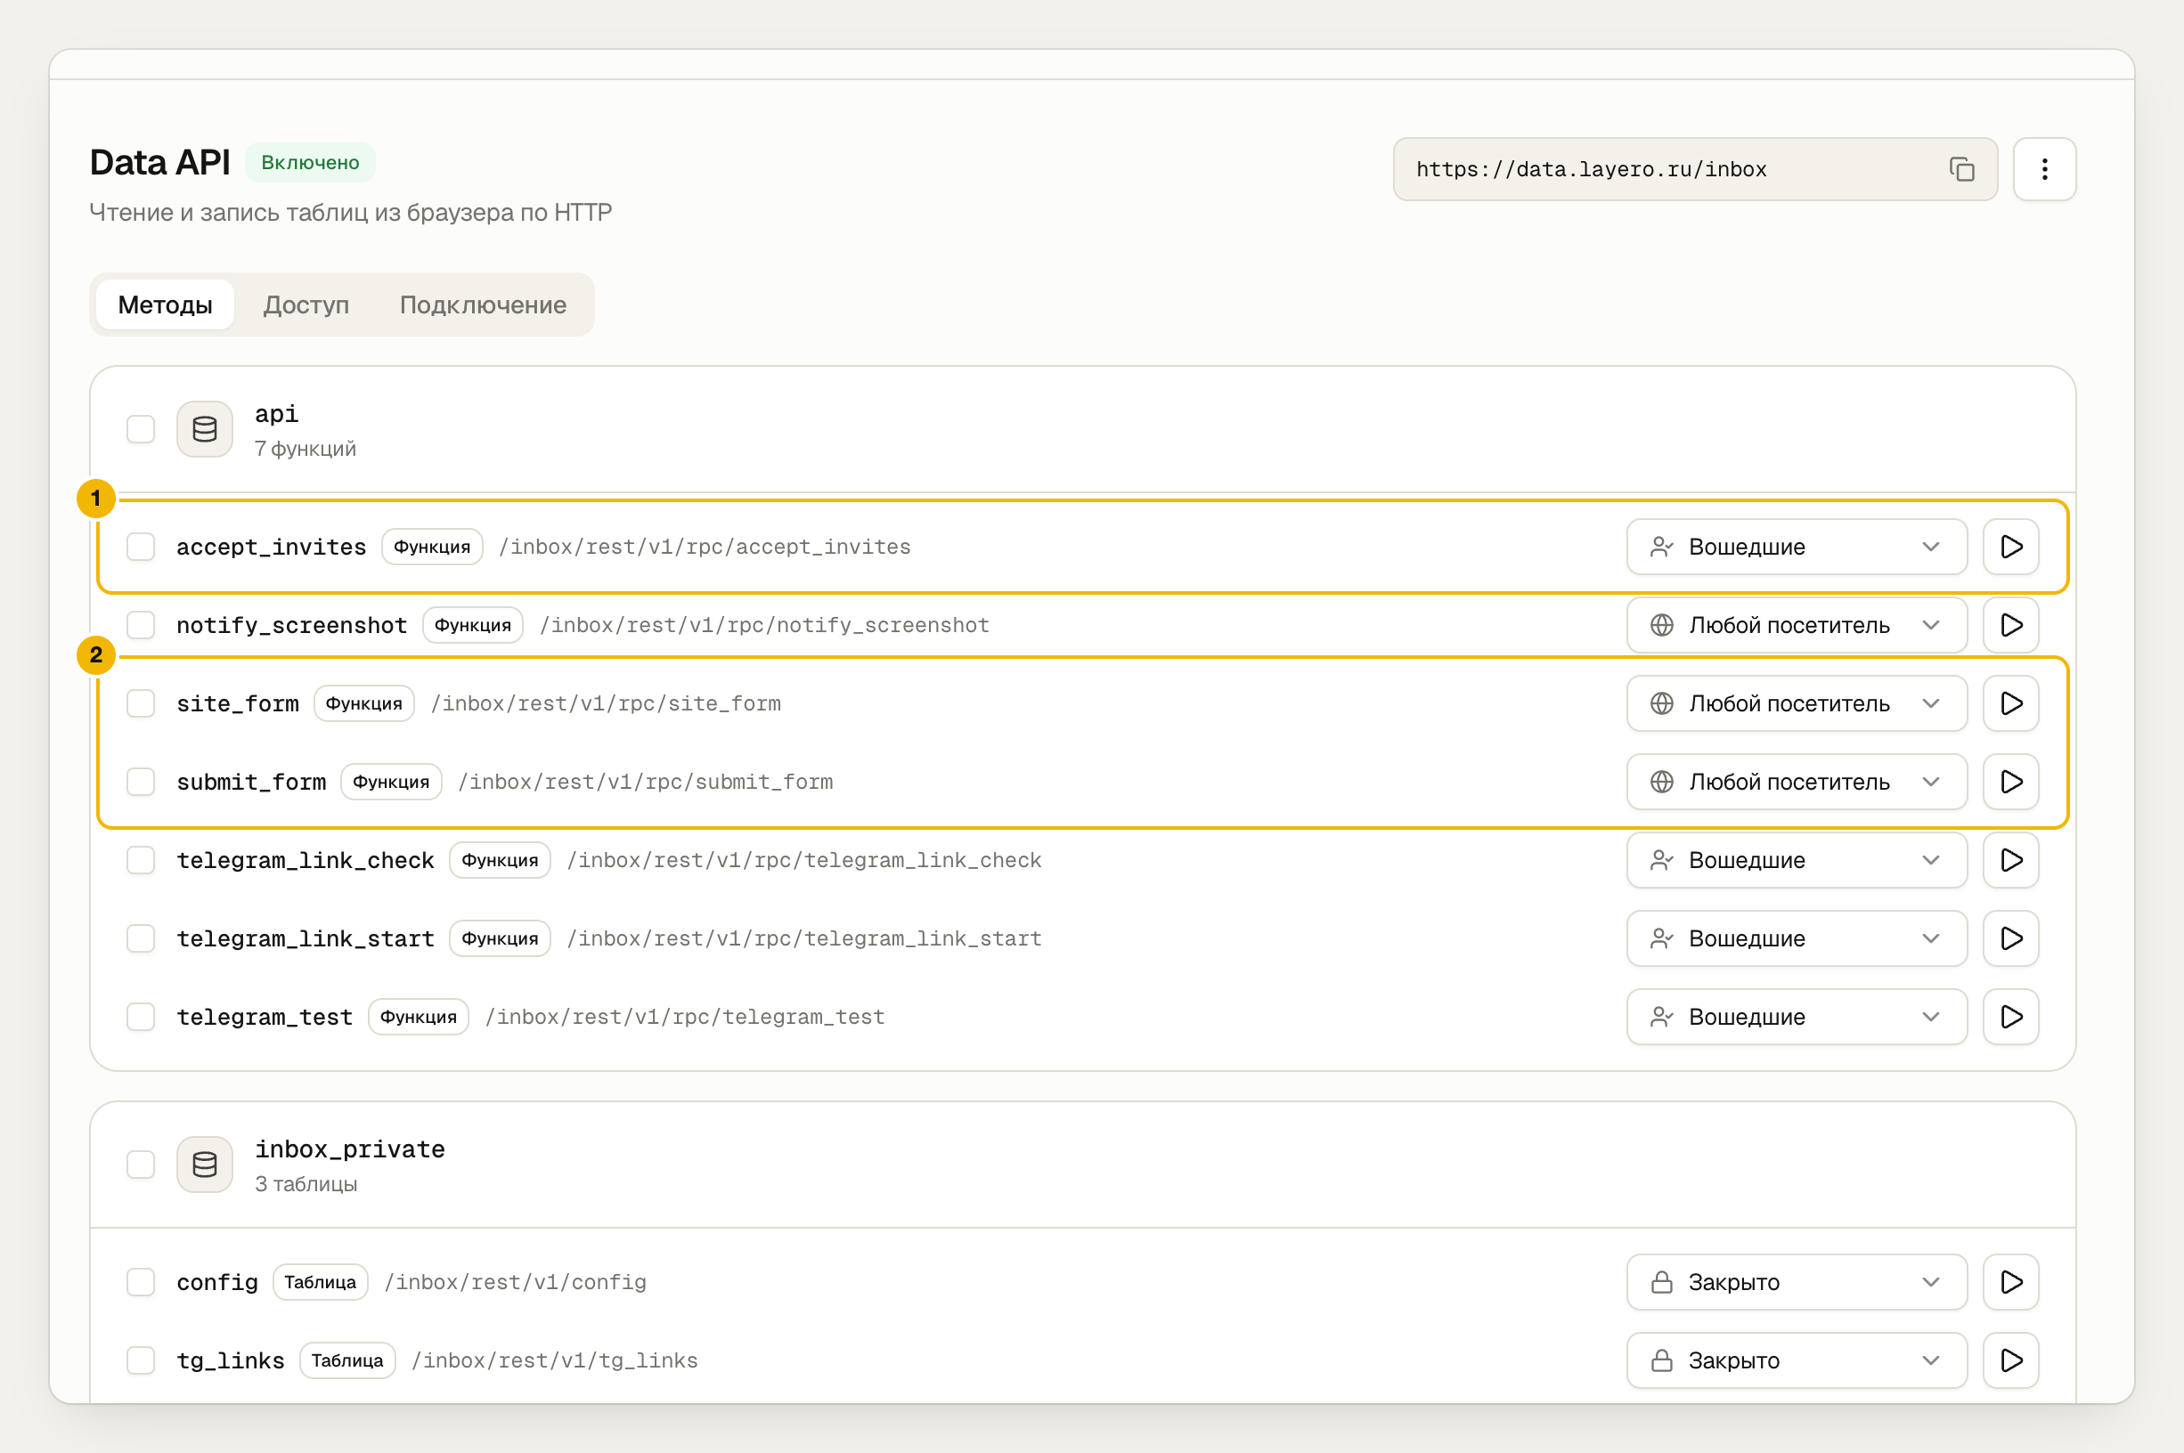Click the api schema database icon
Screen dimensions: 2184x1453
click(x=205, y=429)
